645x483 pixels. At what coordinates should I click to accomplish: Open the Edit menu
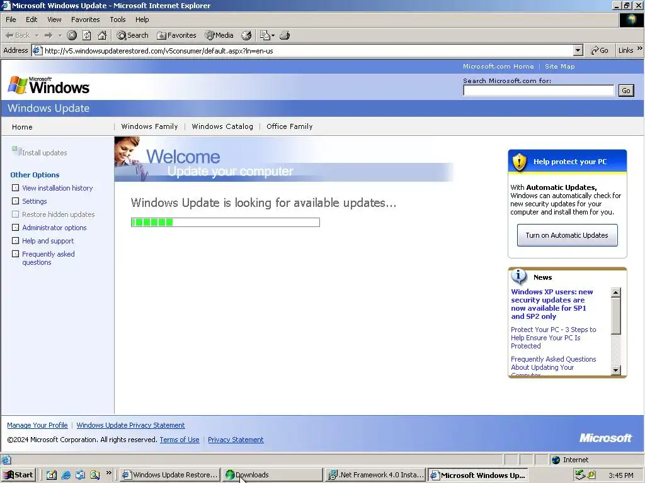[31, 19]
